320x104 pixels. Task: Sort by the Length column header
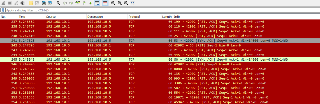tap(167, 17)
